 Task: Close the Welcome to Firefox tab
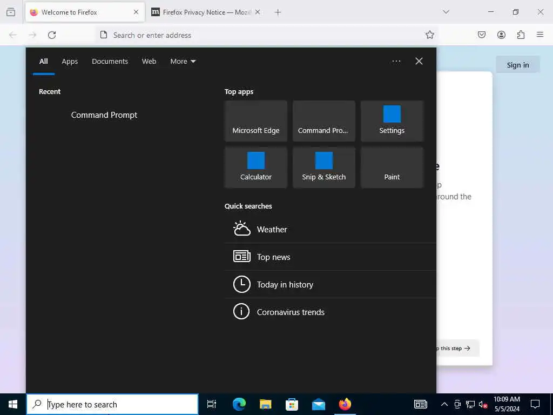pos(136,12)
